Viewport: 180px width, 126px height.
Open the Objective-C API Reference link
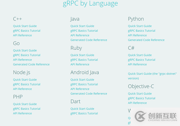click(x=137, y=103)
